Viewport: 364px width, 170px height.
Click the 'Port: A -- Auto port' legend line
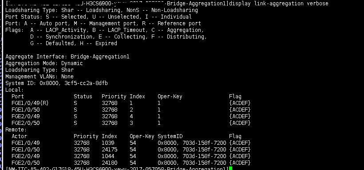pyautogui.click(x=103, y=23)
